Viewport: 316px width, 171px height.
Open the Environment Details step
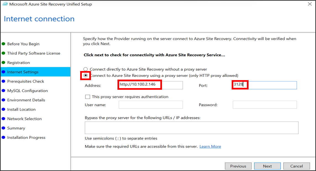tap(26, 100)
